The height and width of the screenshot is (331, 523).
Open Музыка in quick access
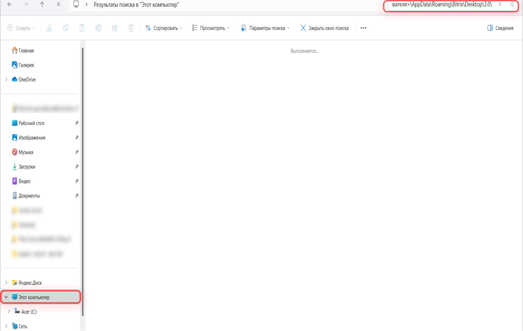pyautogui.click(x=26, y=152)
